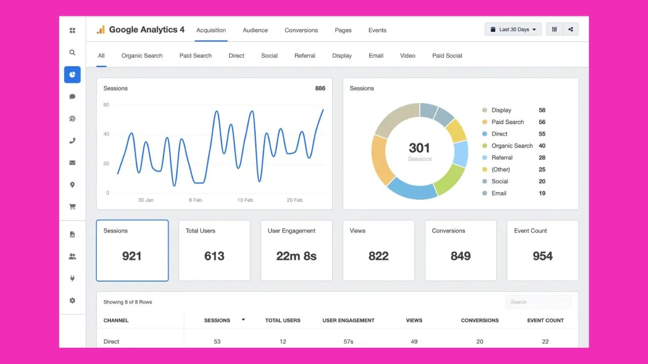
Task: Open settings gear icon in sidebar
Action: pyautogui.click(x=72, y=300)
